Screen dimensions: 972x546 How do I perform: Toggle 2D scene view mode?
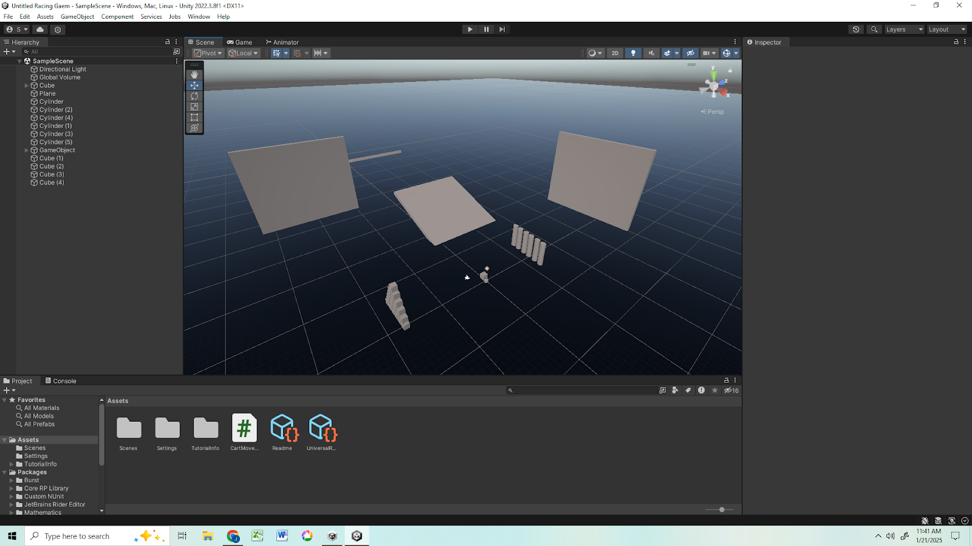coord(615,53)
